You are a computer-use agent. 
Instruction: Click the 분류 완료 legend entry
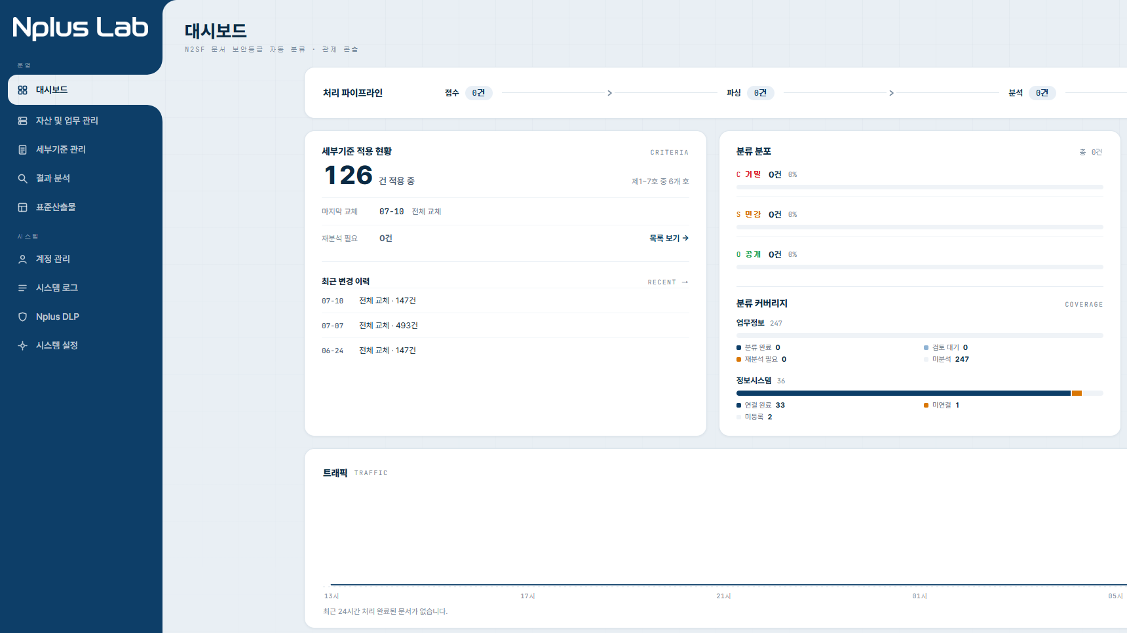[758, 347]
